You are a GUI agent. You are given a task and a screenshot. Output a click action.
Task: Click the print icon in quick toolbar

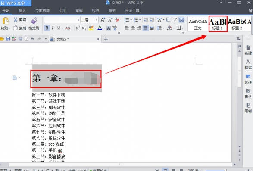20,39
